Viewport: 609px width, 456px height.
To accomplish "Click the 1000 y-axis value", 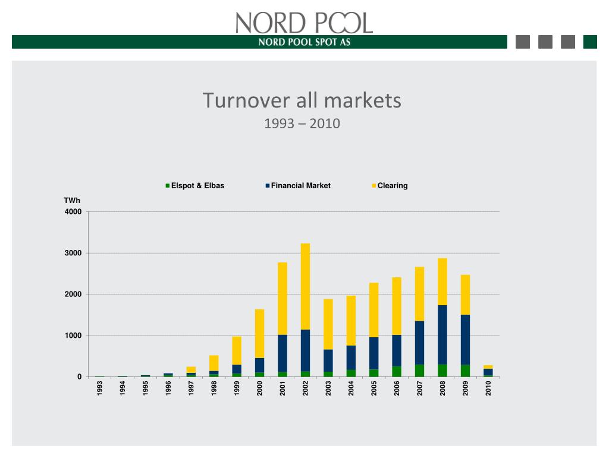I will click(73, 335).
